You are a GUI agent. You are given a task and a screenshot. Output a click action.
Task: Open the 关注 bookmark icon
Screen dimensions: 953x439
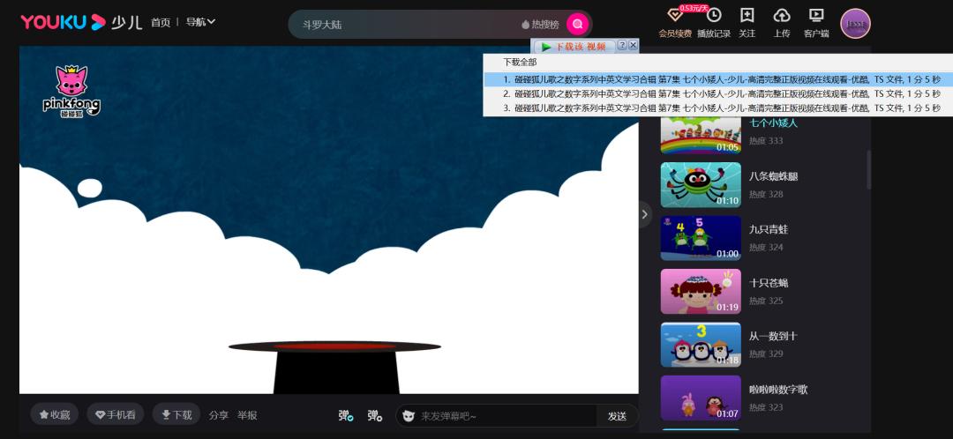tap(747, 15)
